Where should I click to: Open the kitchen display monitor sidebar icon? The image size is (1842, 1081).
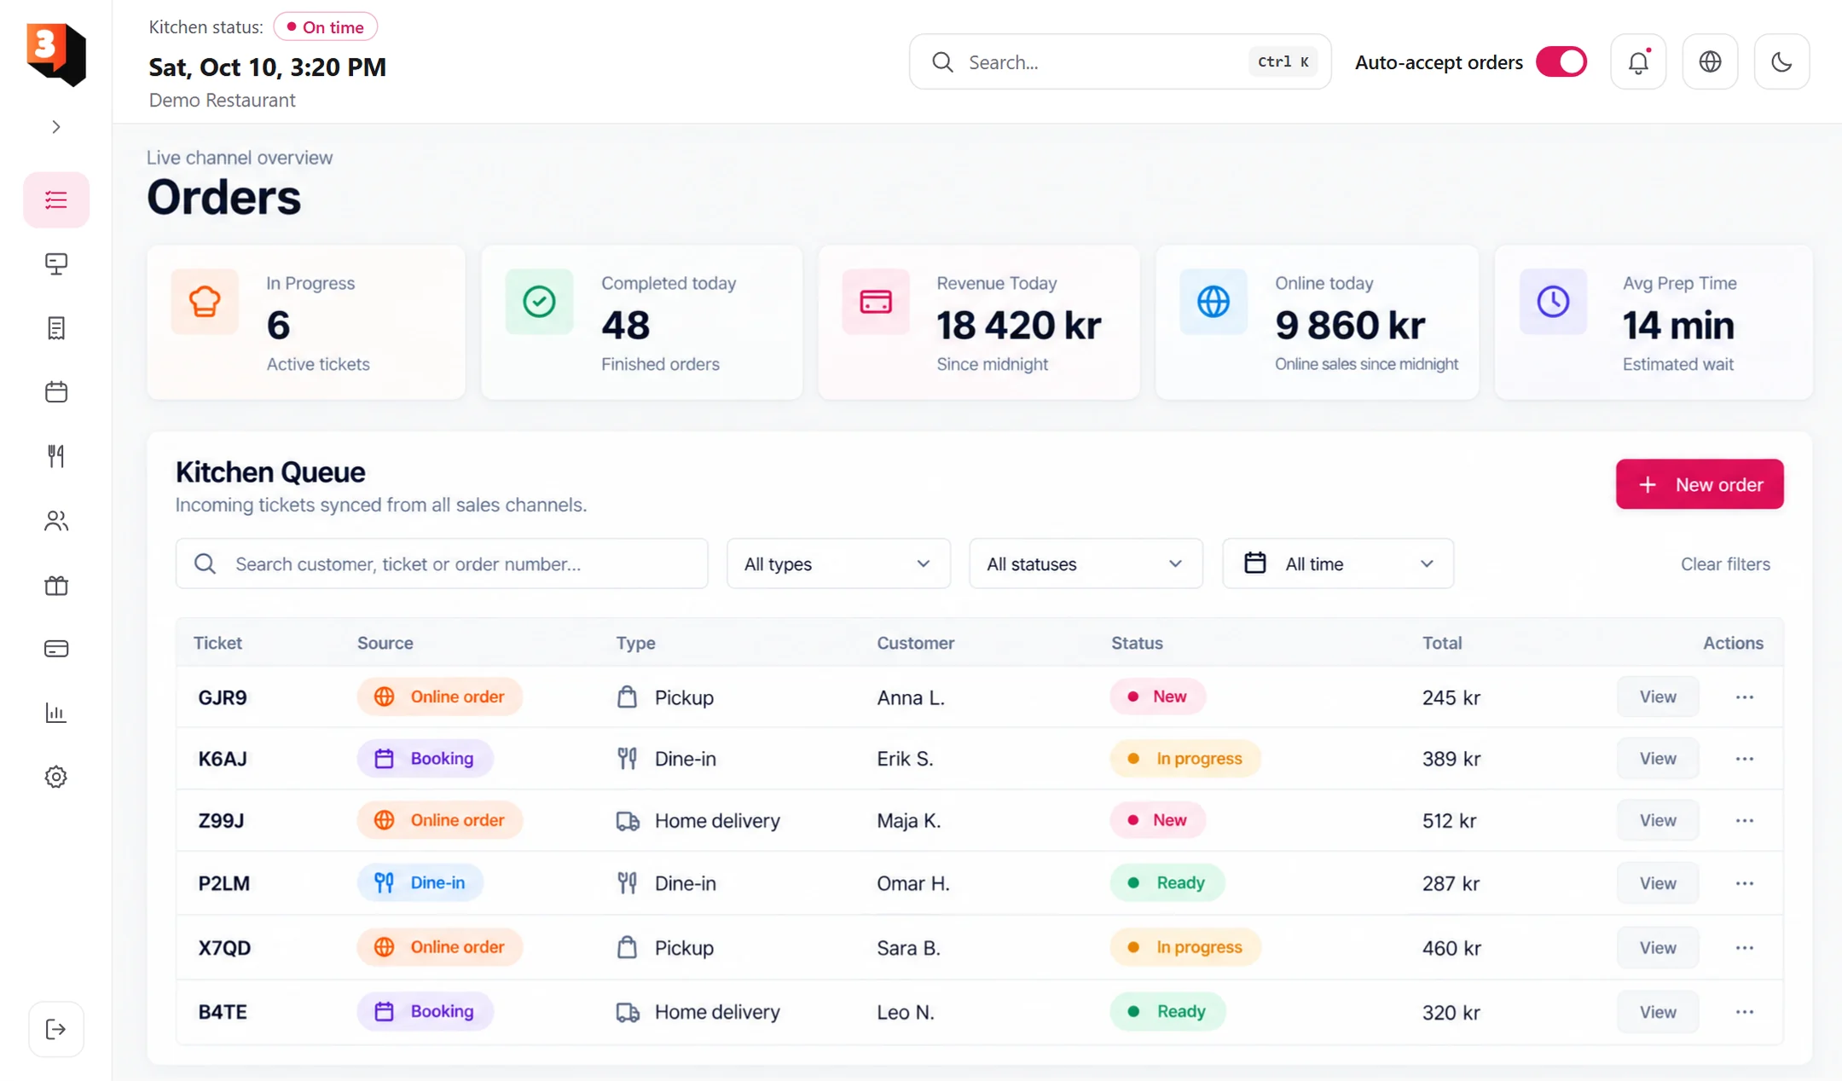point(56,263)
